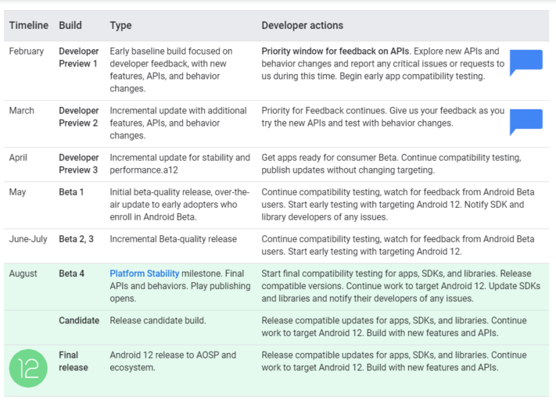Click 'Incremental update for stability and' text

180,158
